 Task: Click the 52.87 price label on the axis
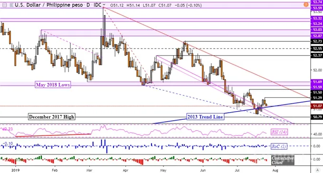(317, 36)
